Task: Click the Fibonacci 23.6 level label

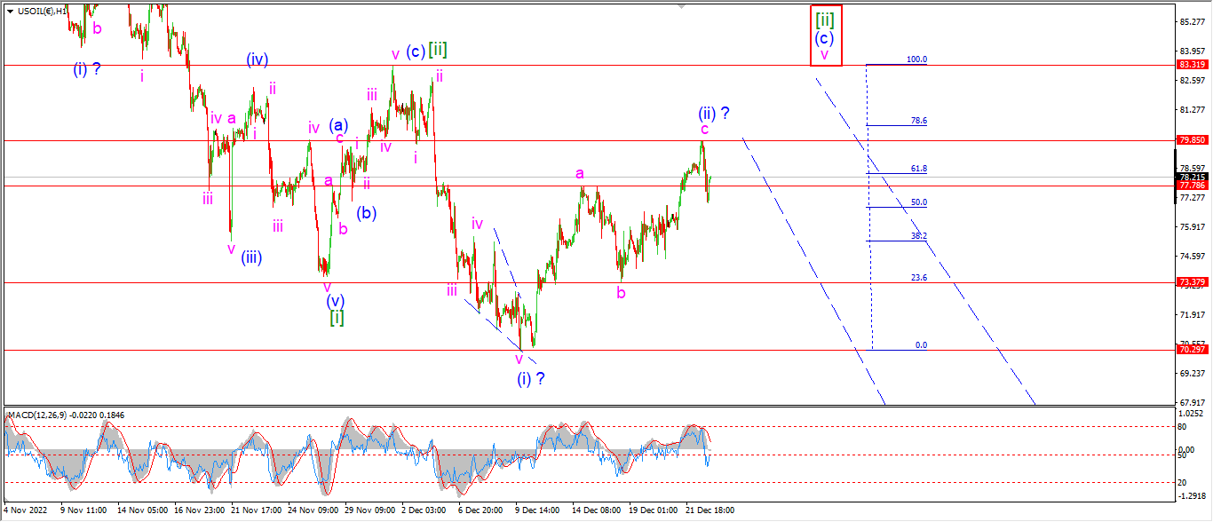Action: (x=918, y=277)
